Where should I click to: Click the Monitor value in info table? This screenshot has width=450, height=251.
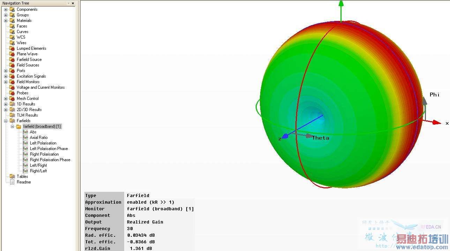160,209
